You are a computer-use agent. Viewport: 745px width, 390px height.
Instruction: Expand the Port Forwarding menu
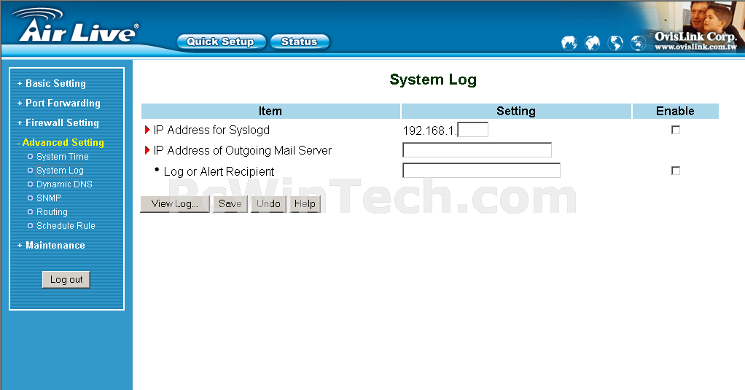pyautogui.click(x=63, y=103)
